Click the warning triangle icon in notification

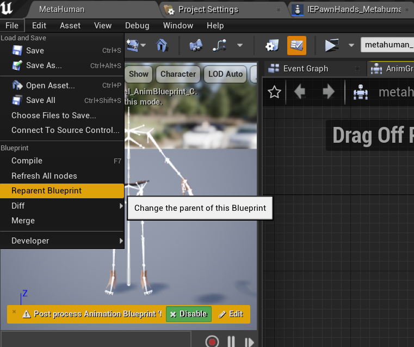coord(27,314)
